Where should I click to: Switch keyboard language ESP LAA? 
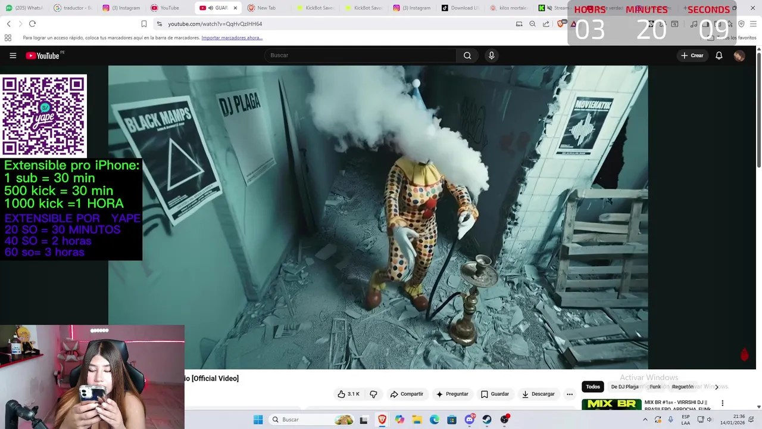click(686, 419)
